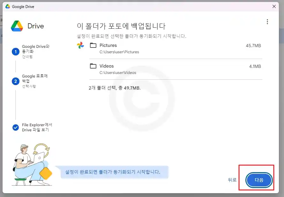Click the 45.7MB size value
The width and height of the screenshot is (284, 197).
(253, 46)
